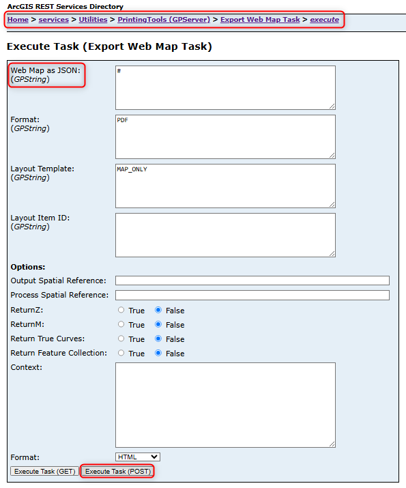Open the HTML format dropdown

coord(138,457)
